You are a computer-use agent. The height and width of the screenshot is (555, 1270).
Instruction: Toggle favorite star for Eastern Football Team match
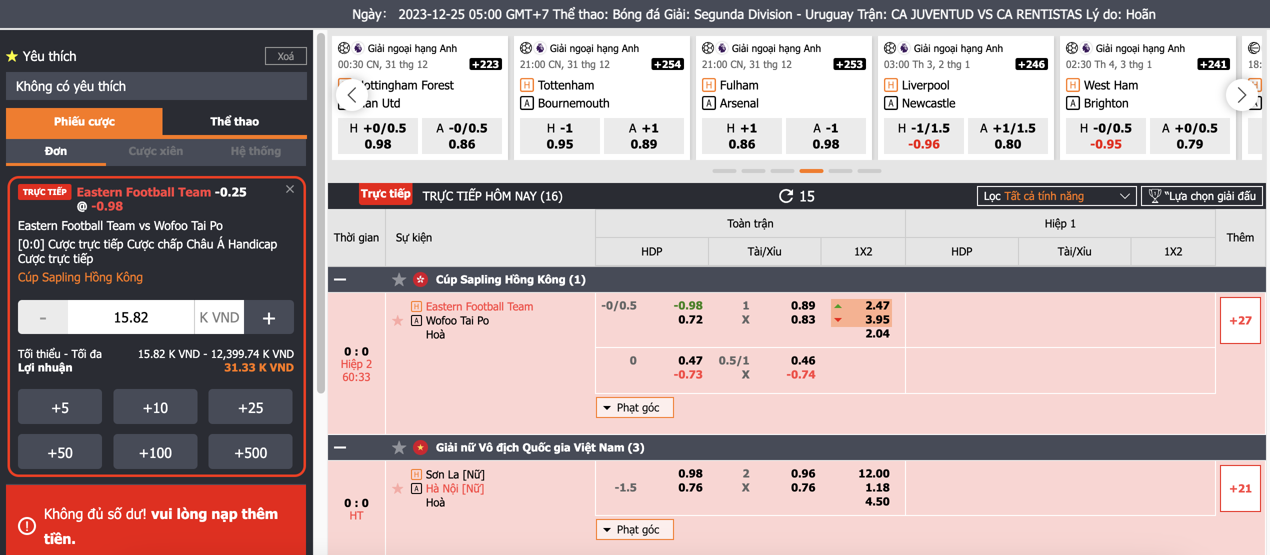tap(397, 320)
